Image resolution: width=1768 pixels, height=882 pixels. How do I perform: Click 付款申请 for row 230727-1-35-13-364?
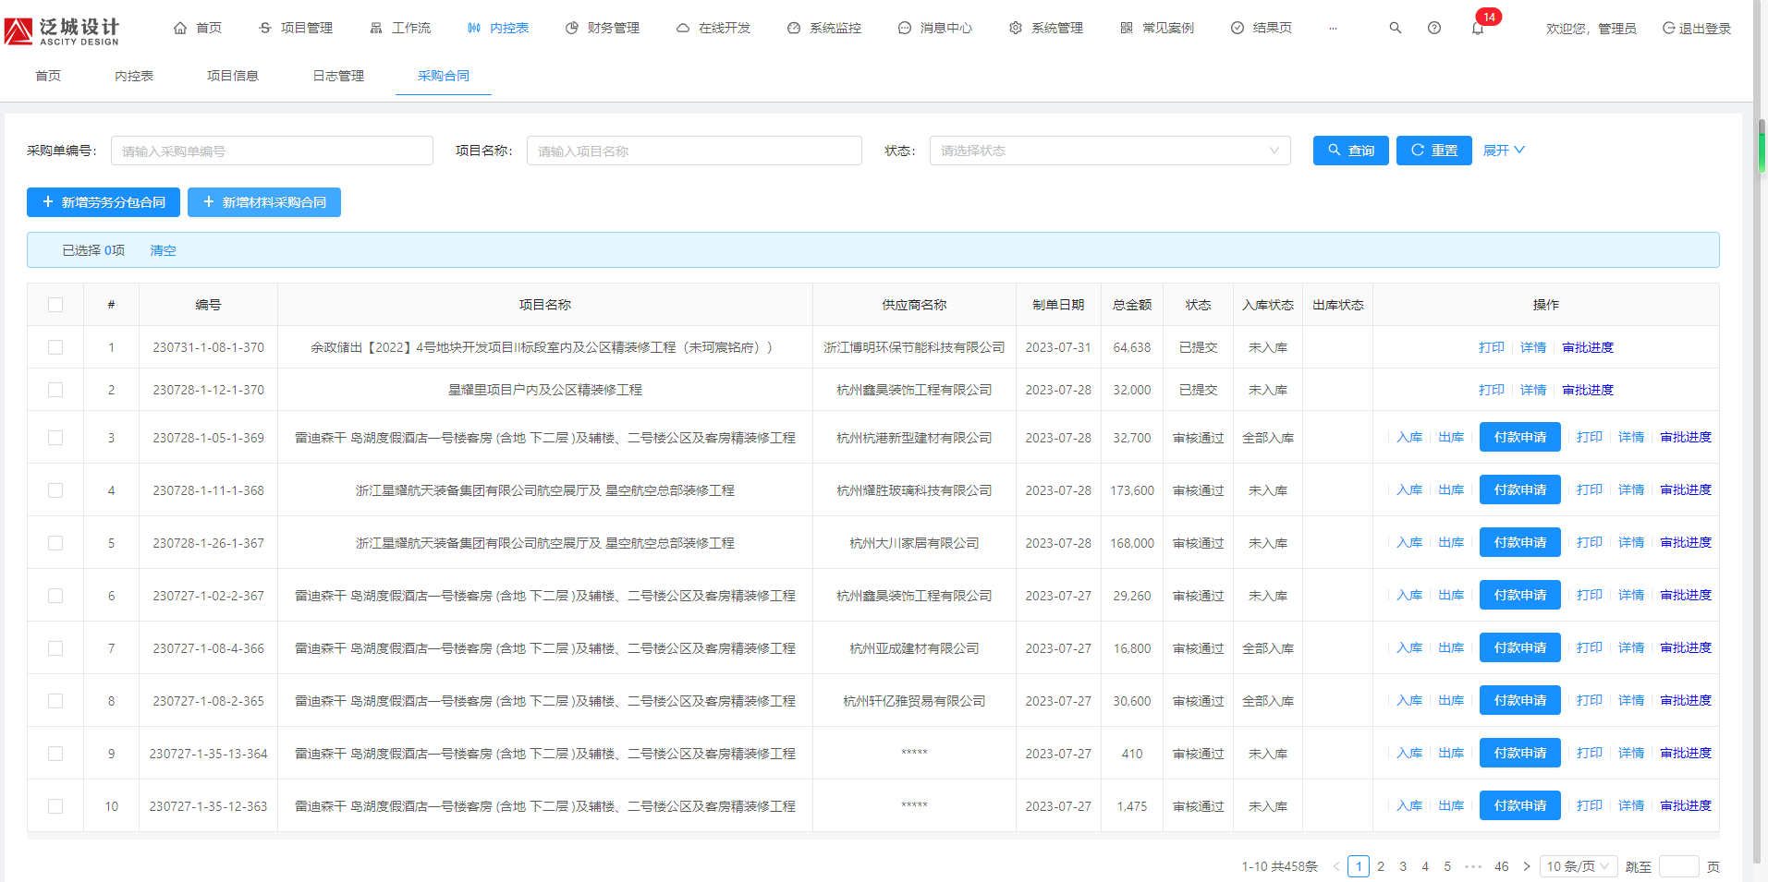pyautogui.click(x=1520, y=753)
